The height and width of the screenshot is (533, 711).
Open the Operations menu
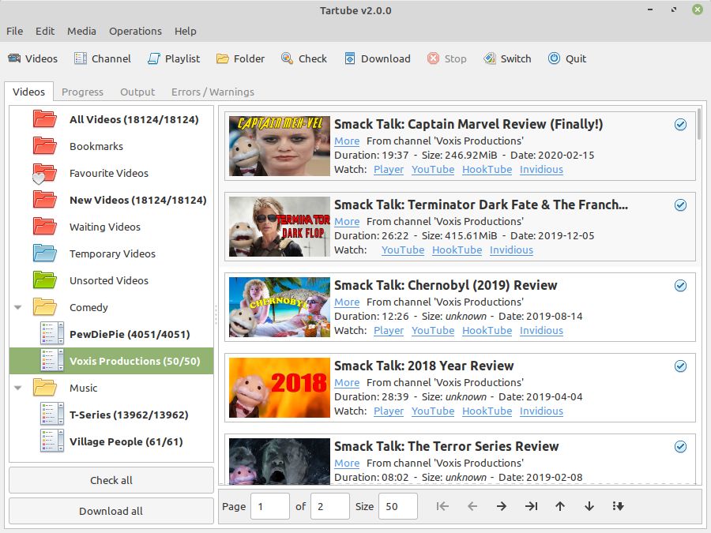coord(135,31)
